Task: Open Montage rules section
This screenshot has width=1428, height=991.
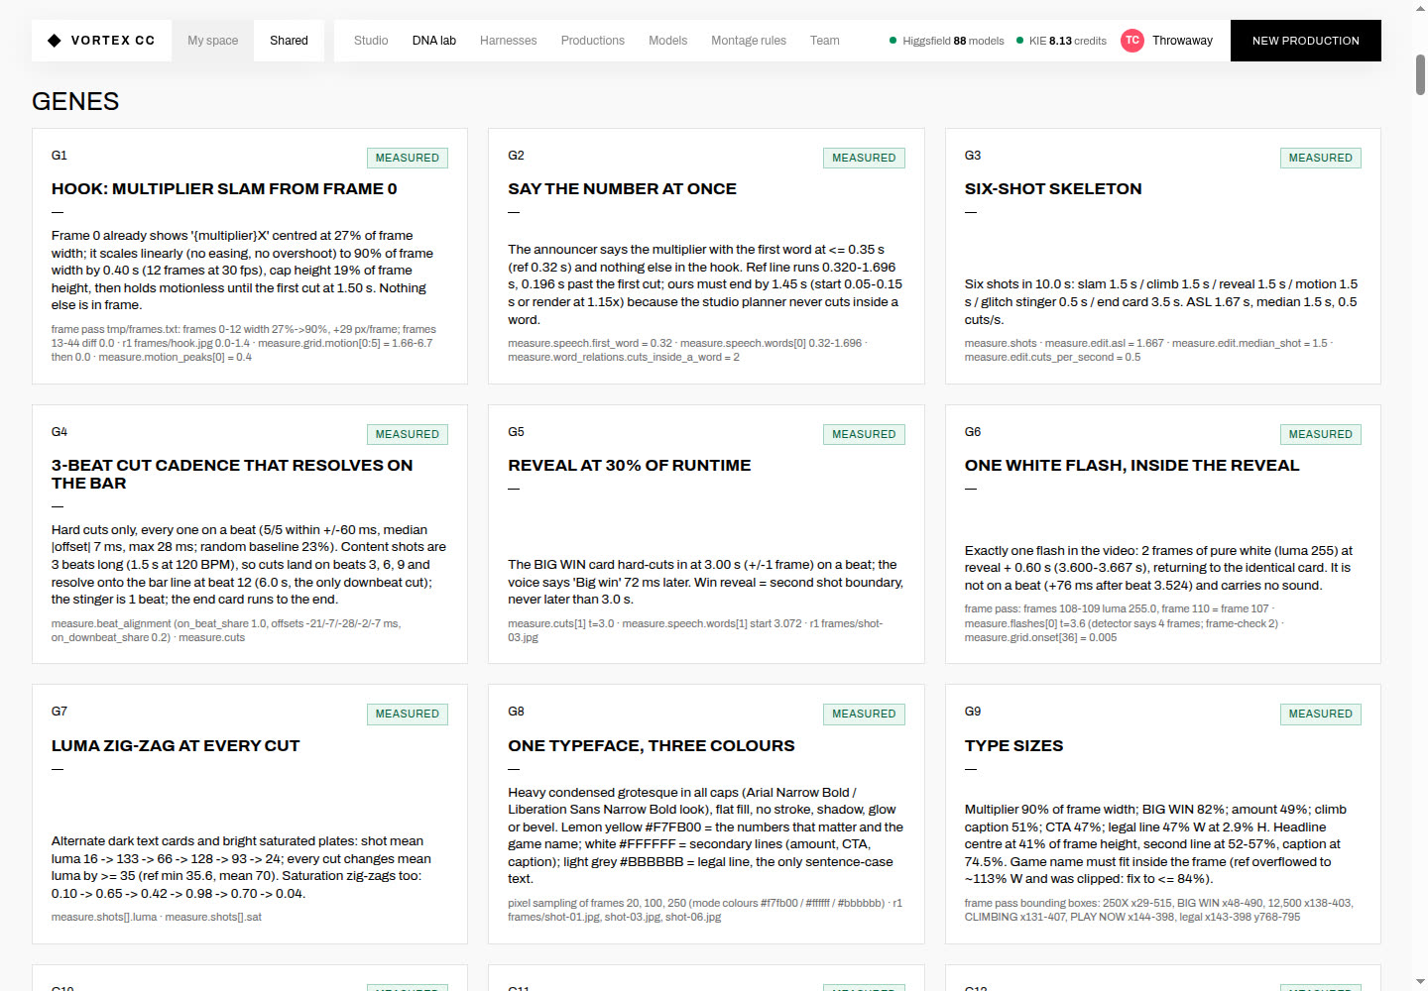Action: point(749,41)
